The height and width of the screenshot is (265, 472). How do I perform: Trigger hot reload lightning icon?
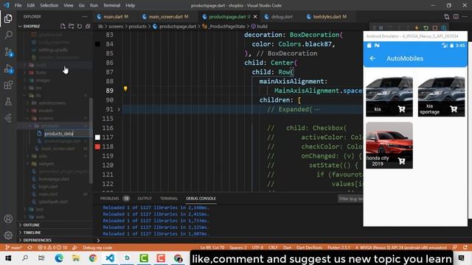click(x=417, y=28)
